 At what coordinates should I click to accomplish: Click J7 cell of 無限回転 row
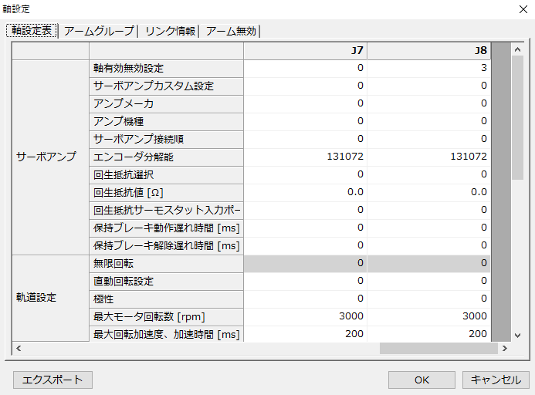click(305, 263)
